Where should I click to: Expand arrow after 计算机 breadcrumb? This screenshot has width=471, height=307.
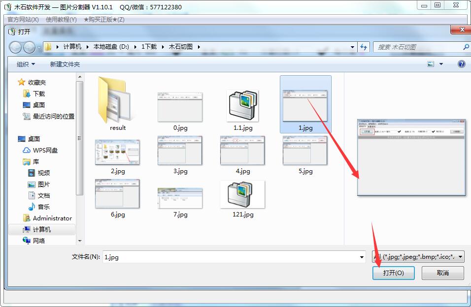click(87, 47)
